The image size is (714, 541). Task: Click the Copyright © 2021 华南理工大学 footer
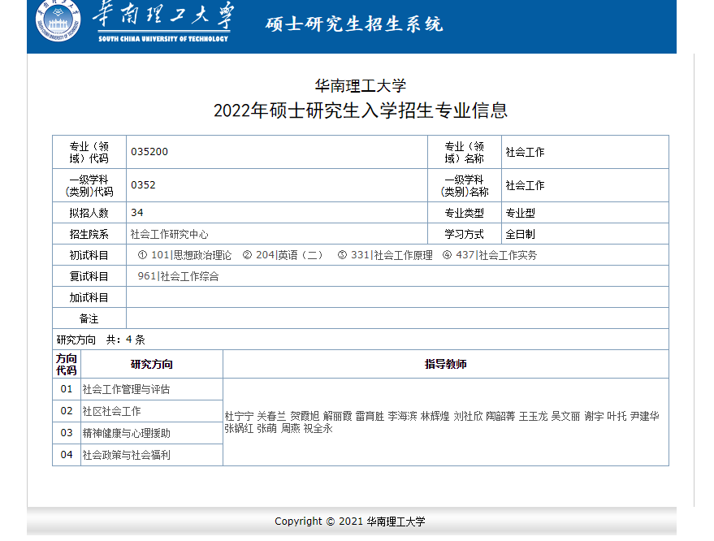(x=350, y=522)
